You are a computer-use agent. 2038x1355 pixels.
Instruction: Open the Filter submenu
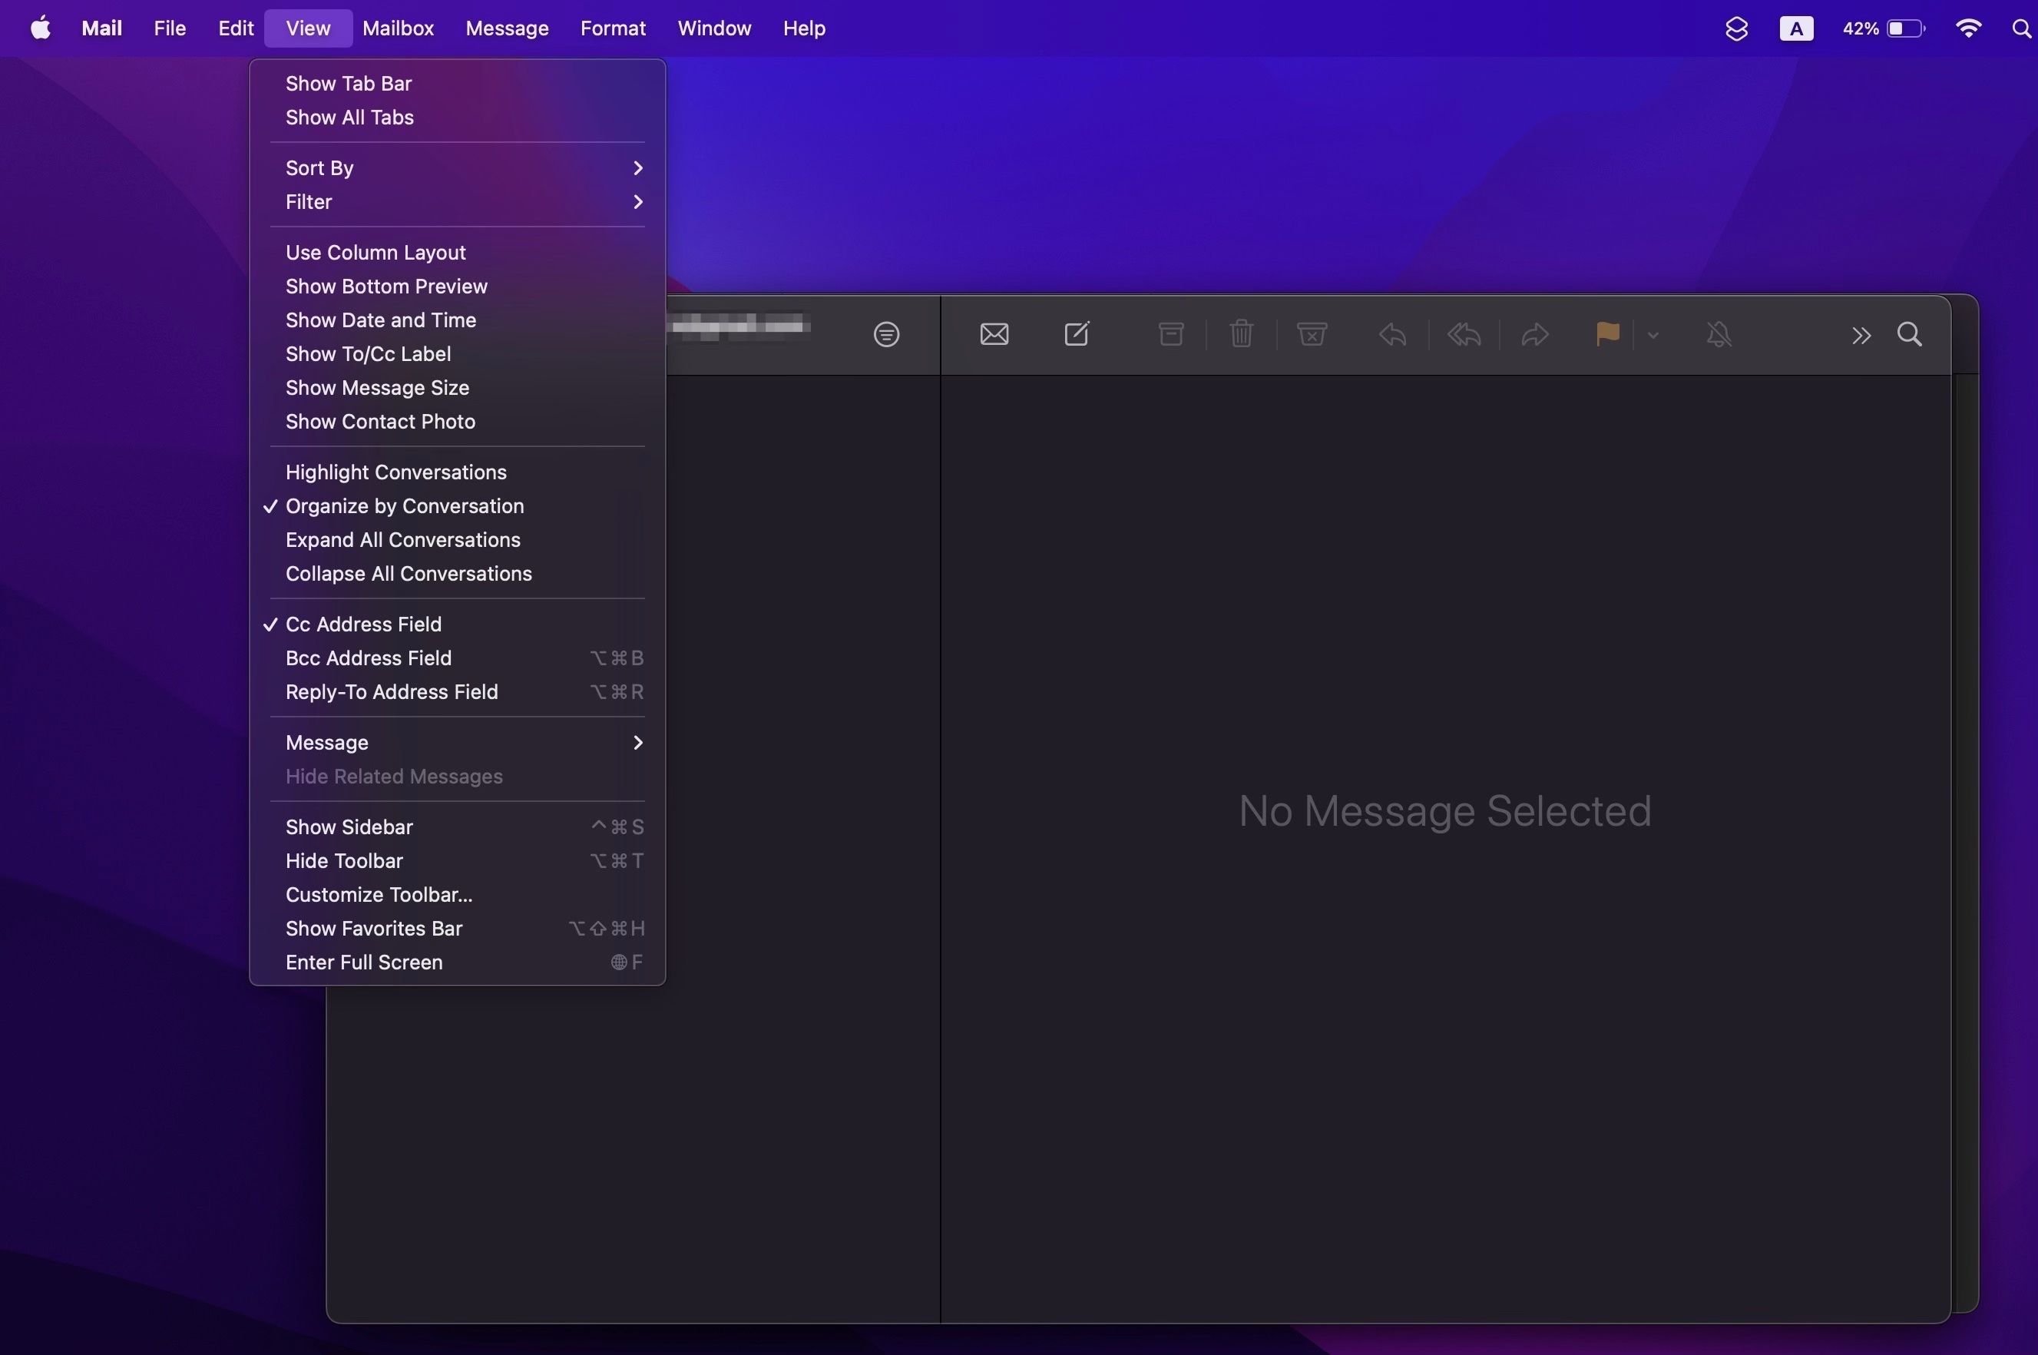pos(309,201)
